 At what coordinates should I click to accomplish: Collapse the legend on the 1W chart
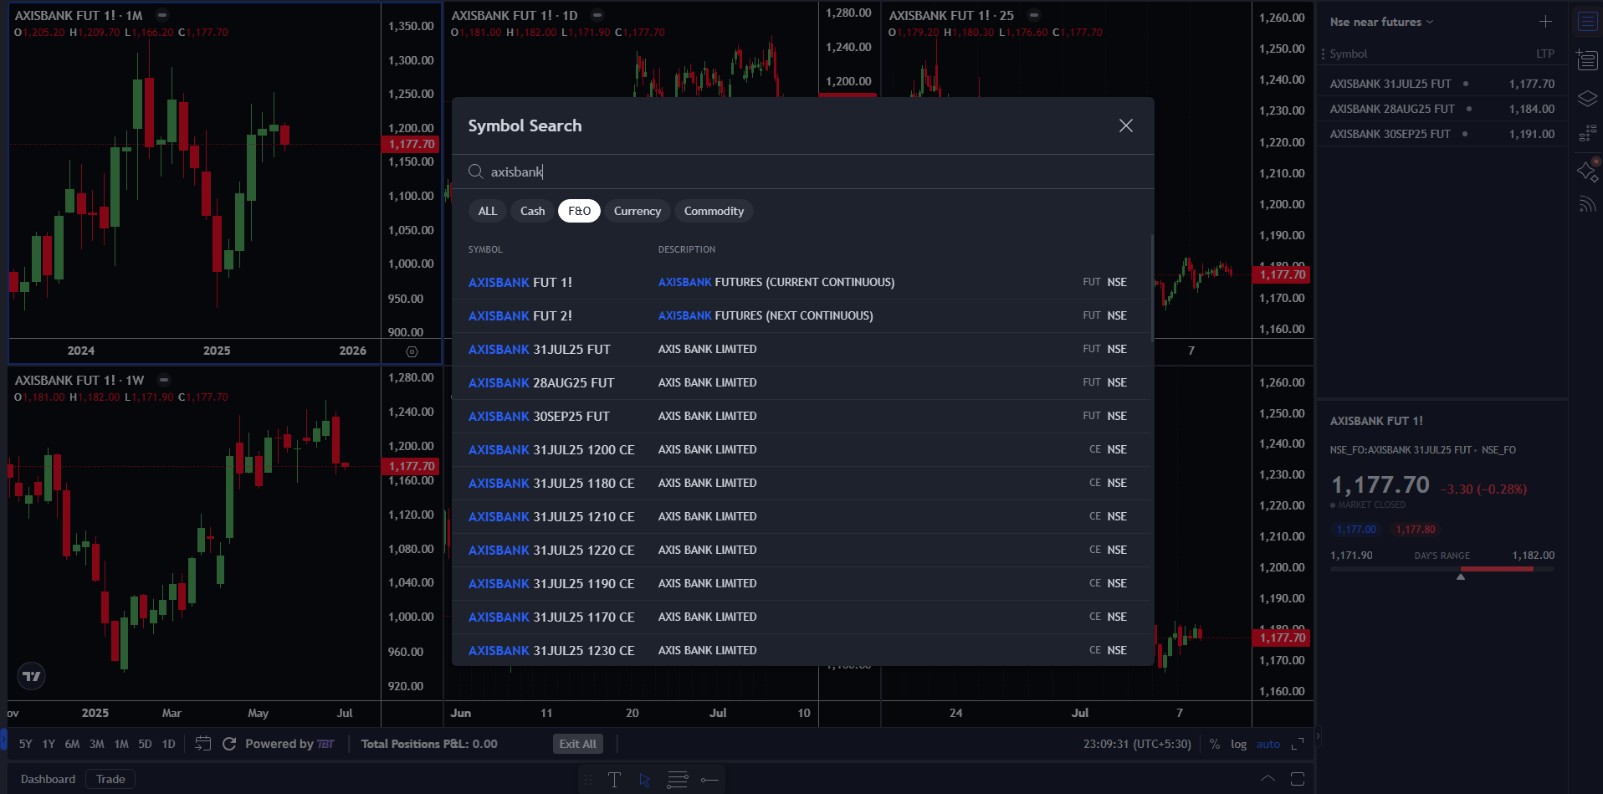(164, 380)
